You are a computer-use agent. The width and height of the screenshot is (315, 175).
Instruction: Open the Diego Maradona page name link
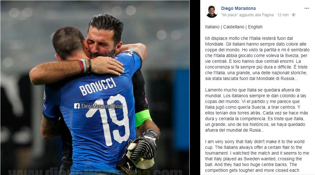(x=238, y=8)
